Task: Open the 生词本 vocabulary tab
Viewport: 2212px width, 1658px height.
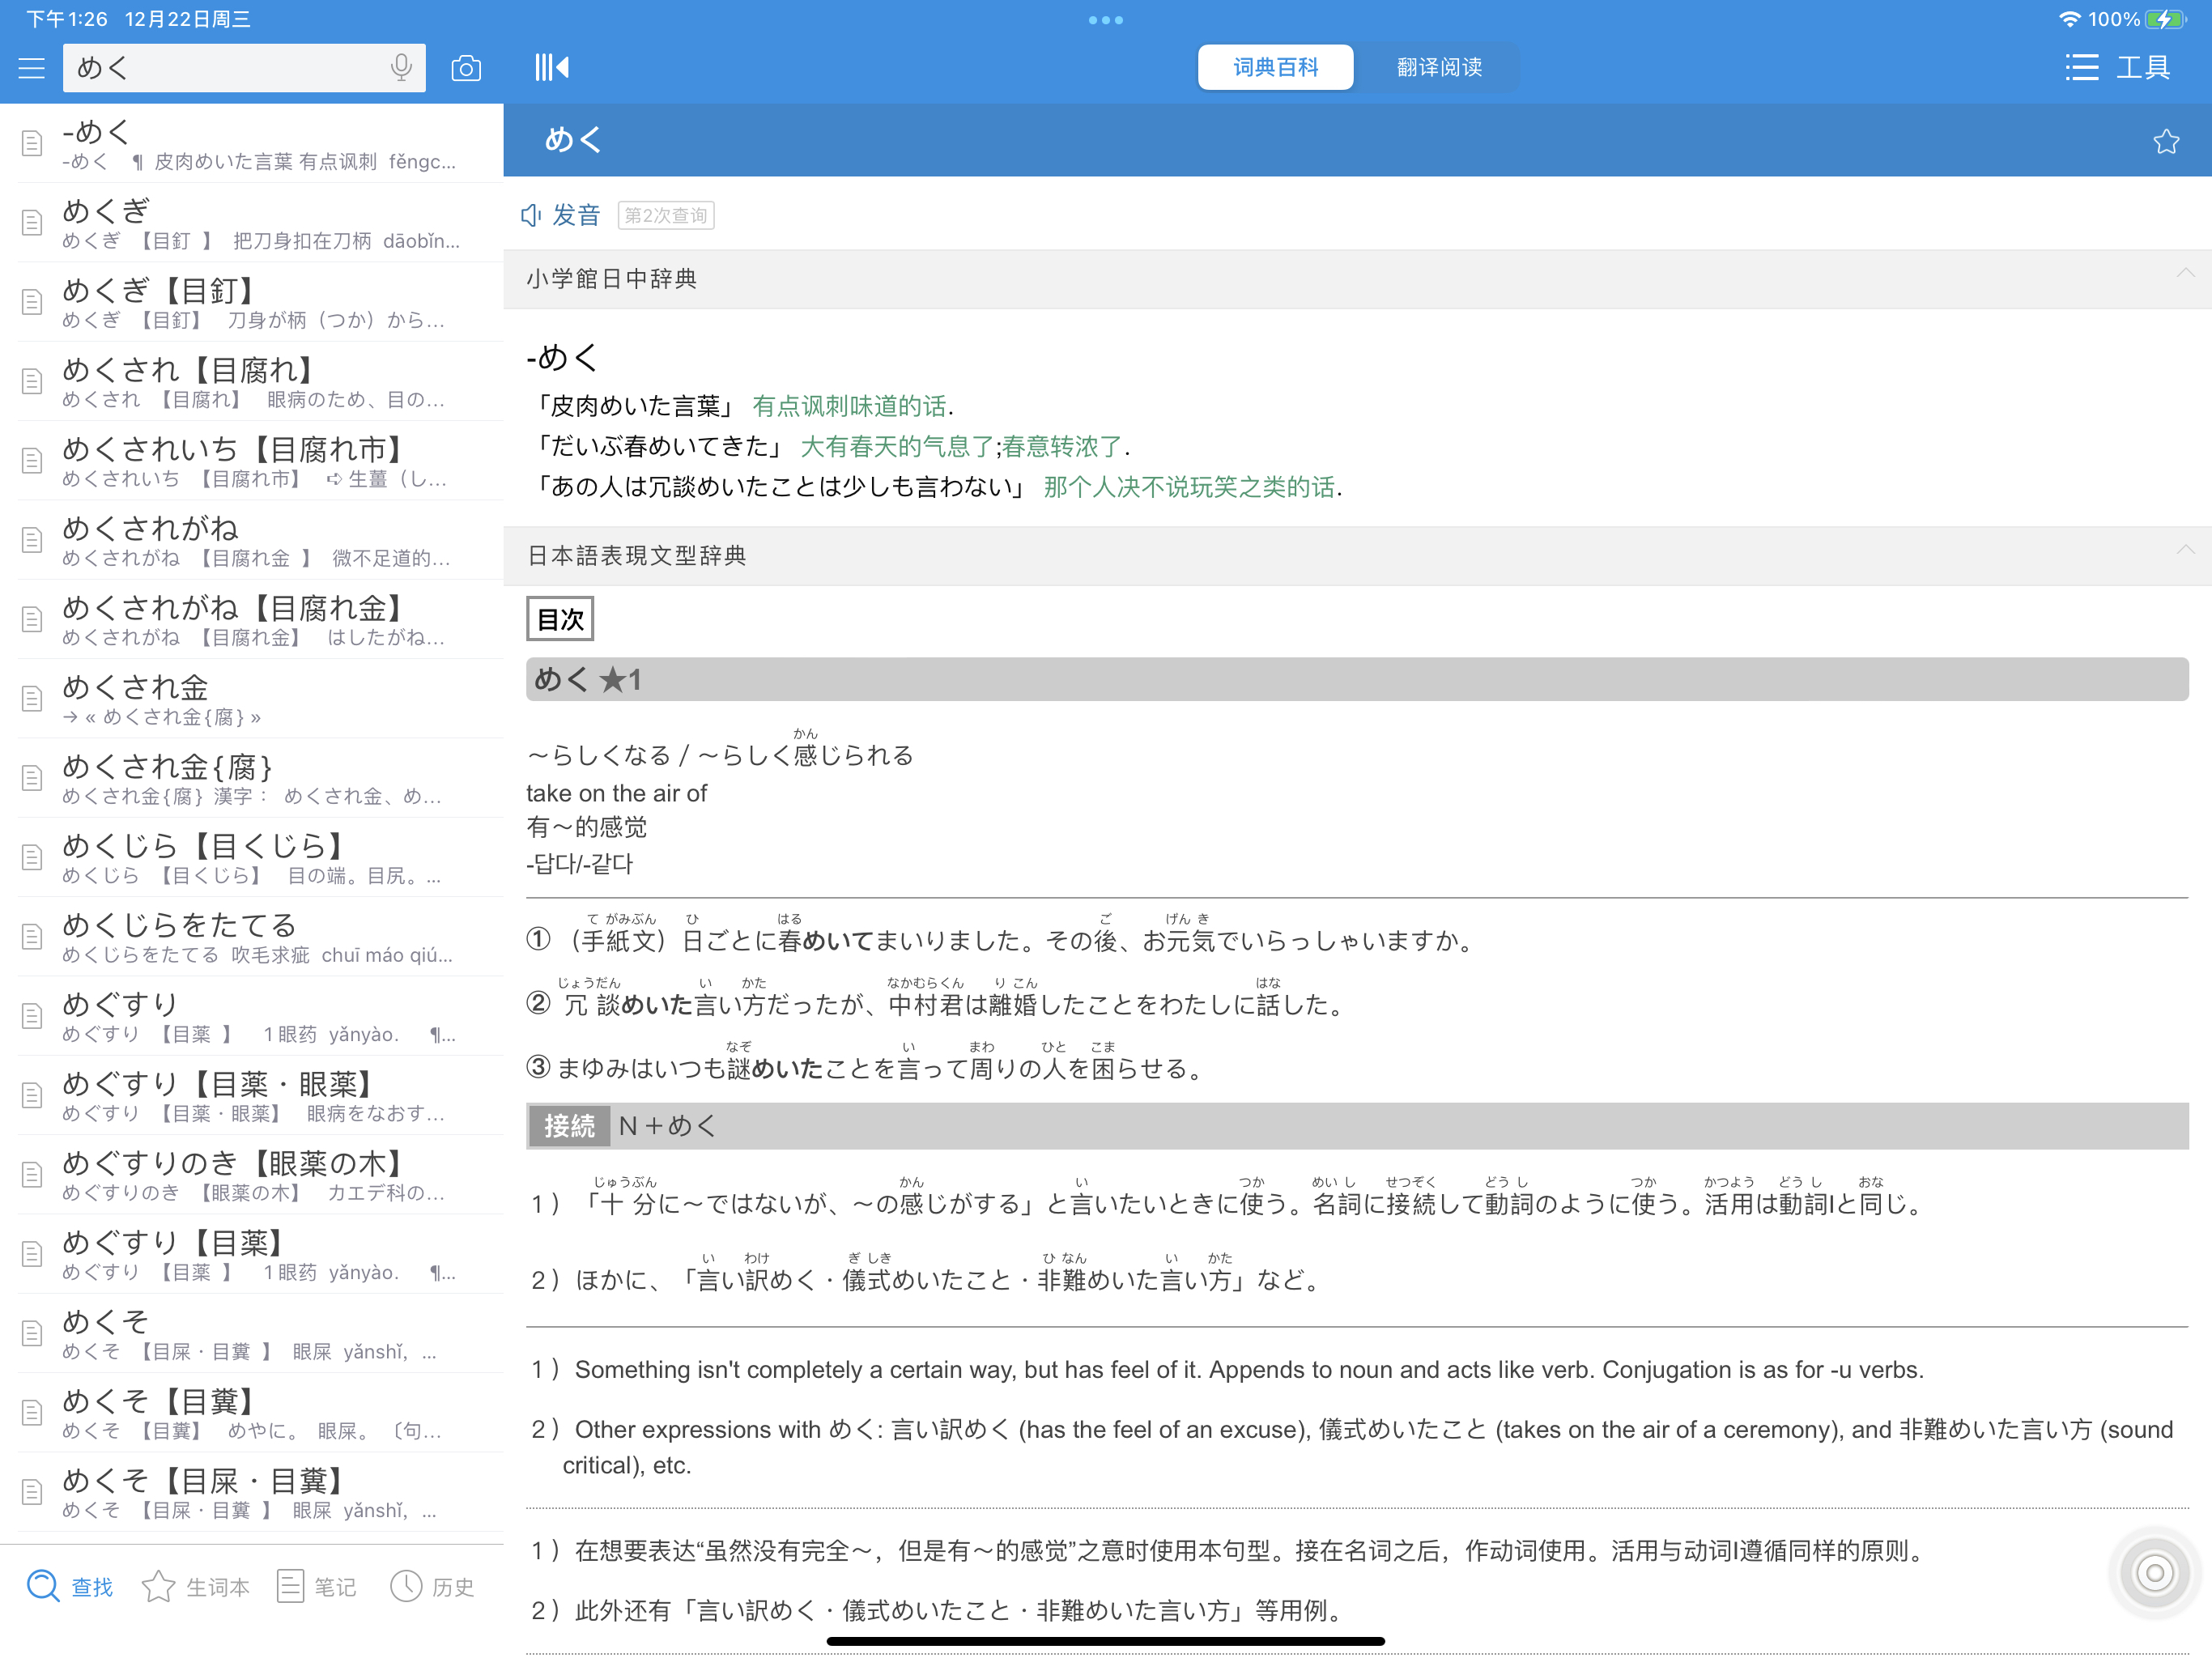Action: click(x=196, y=1587)
